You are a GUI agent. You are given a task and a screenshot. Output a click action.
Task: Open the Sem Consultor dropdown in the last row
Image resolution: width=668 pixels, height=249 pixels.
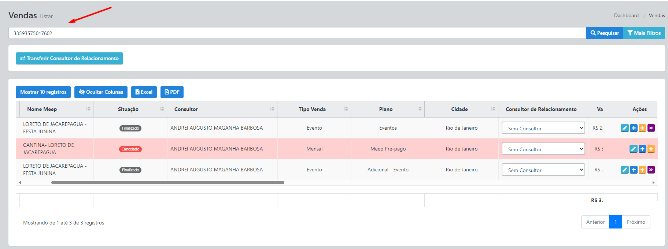click(543, 170)
